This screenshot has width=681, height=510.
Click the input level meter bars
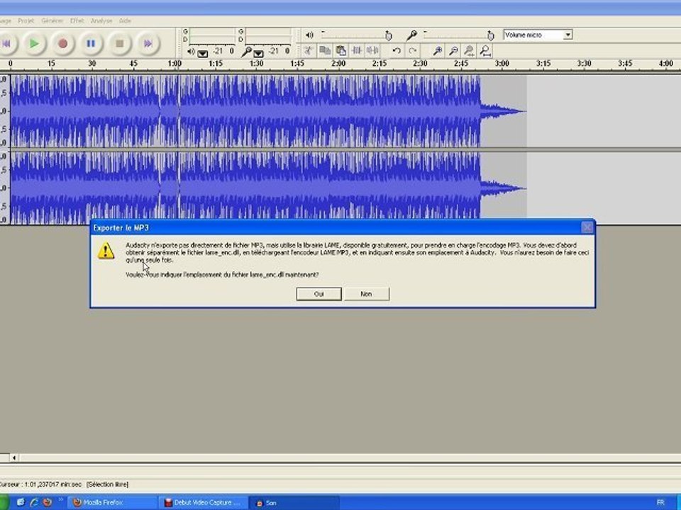[268, 35]
